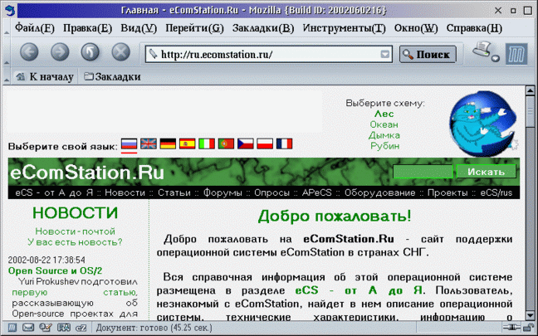Switch language using the German flag
538x336 pixels.
tap(168, 144)
